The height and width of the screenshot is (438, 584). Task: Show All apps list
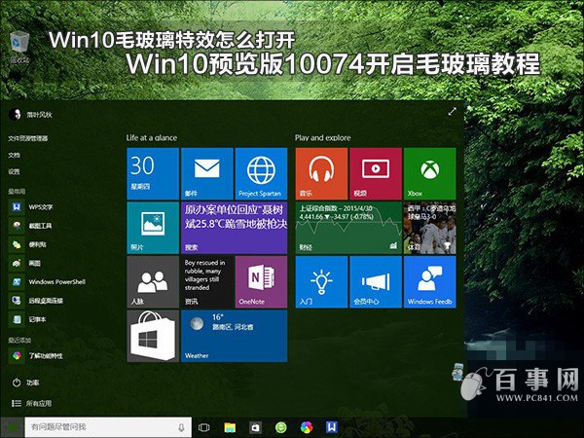point(32,403)
